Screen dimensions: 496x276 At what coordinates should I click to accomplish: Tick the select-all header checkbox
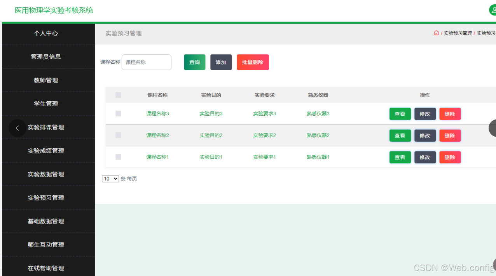pyautogui.click(x=119, y=95)
